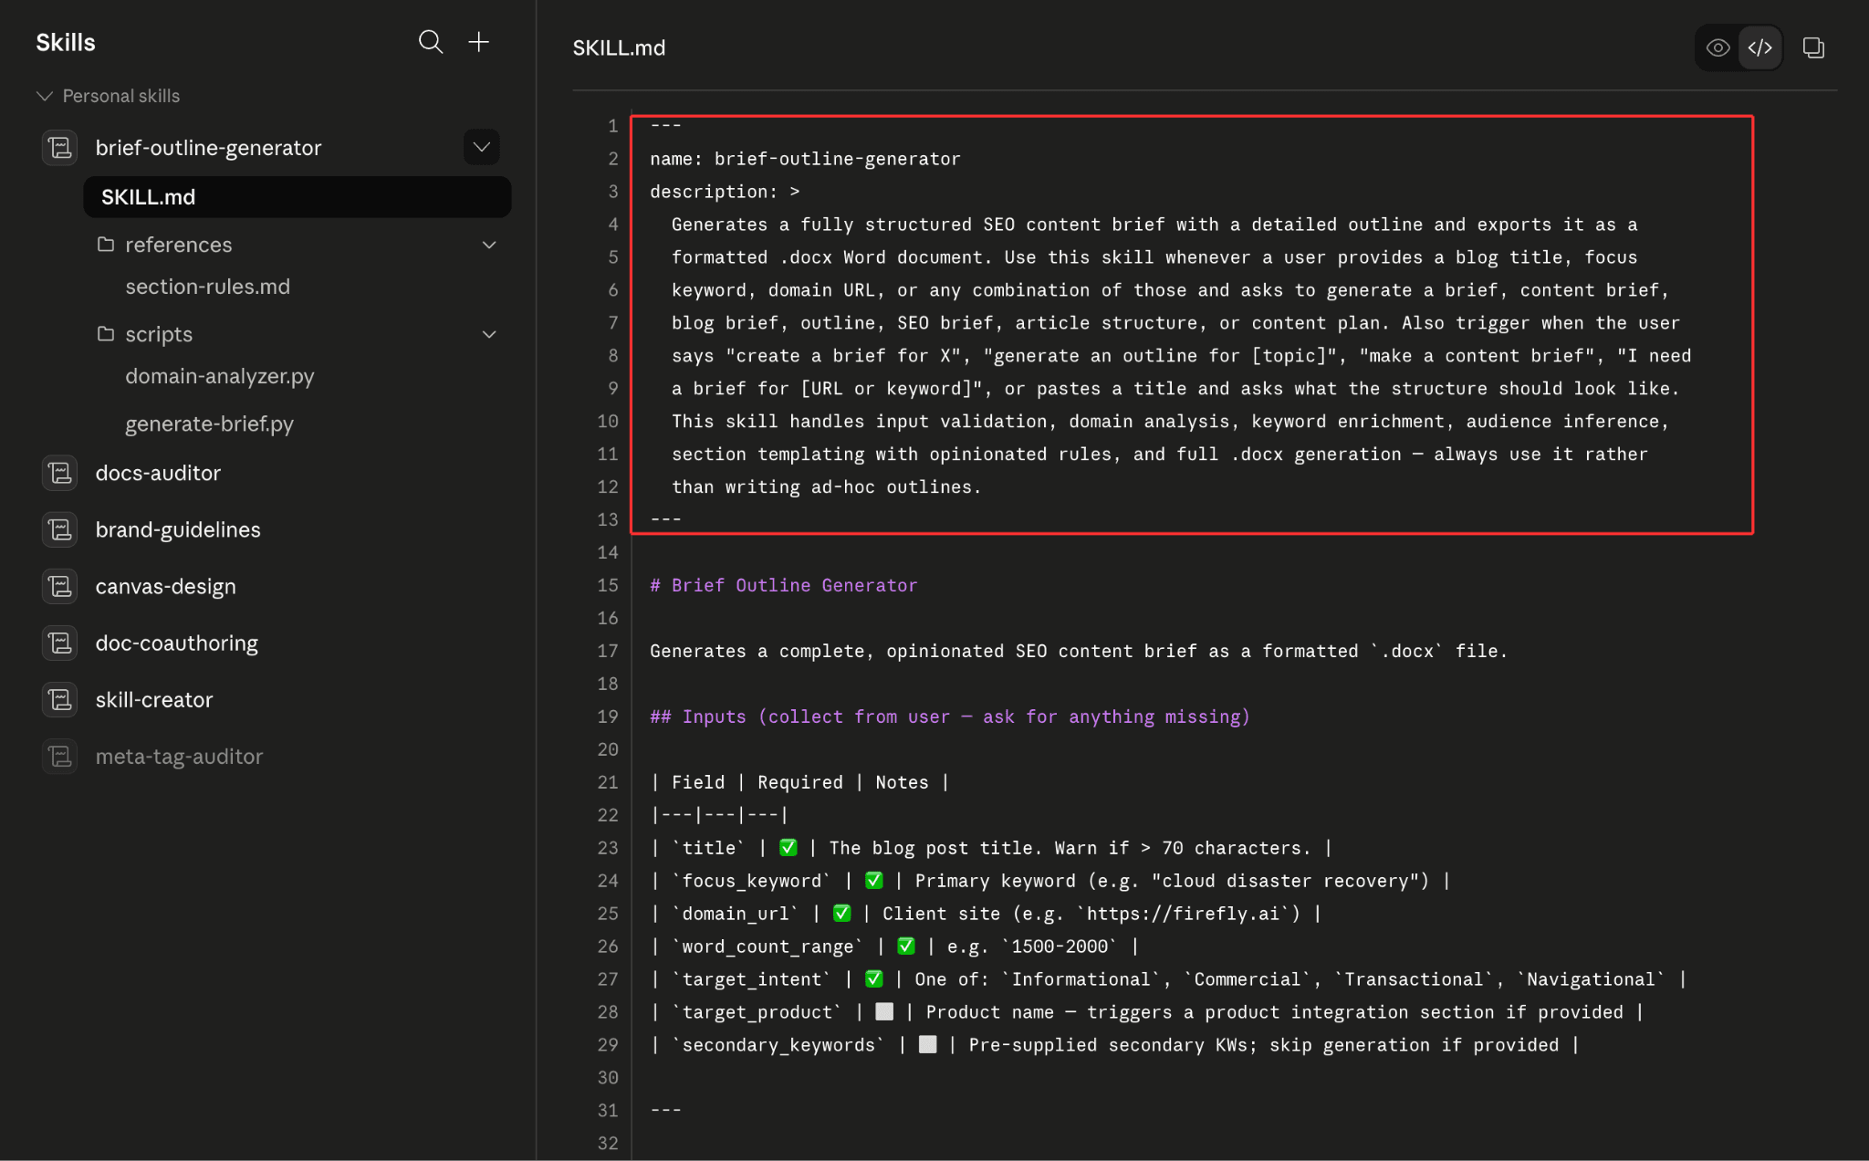Switch to raw code view
The width and height of the screenshot is (1869, 1161).
point(1760,47)
